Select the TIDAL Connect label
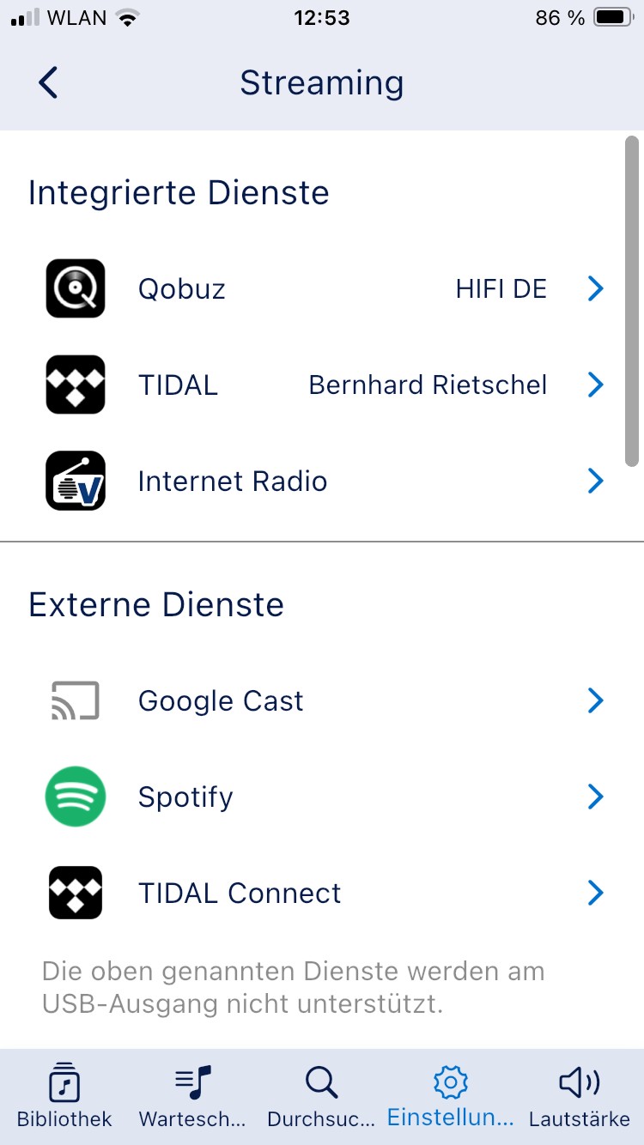 [240, 894]
